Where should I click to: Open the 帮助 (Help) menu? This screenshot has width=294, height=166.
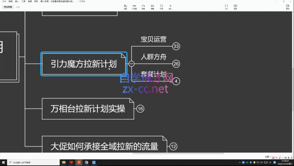(x=36, y=1)
